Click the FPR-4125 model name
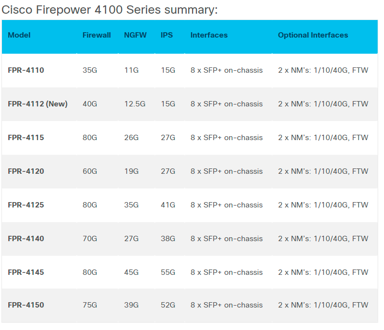This screenshot has height=330, width=384. tap(26, 205)
